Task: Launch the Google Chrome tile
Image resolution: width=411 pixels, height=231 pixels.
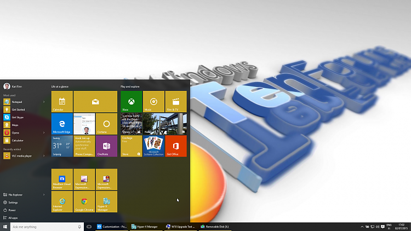Action: (84, 201)
